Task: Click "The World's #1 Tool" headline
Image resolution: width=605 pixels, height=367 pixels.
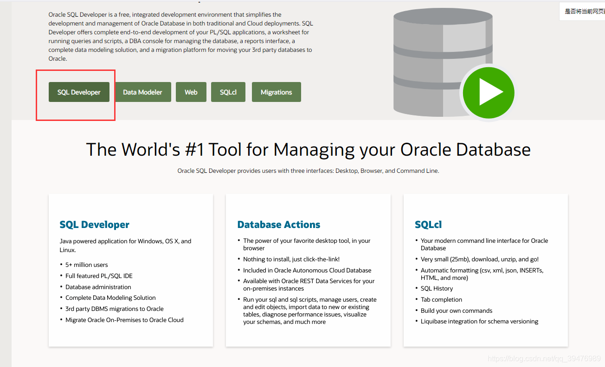Action: 309,150
